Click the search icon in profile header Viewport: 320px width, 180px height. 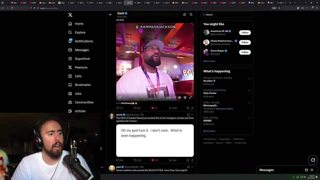click(x=191, y=14)
